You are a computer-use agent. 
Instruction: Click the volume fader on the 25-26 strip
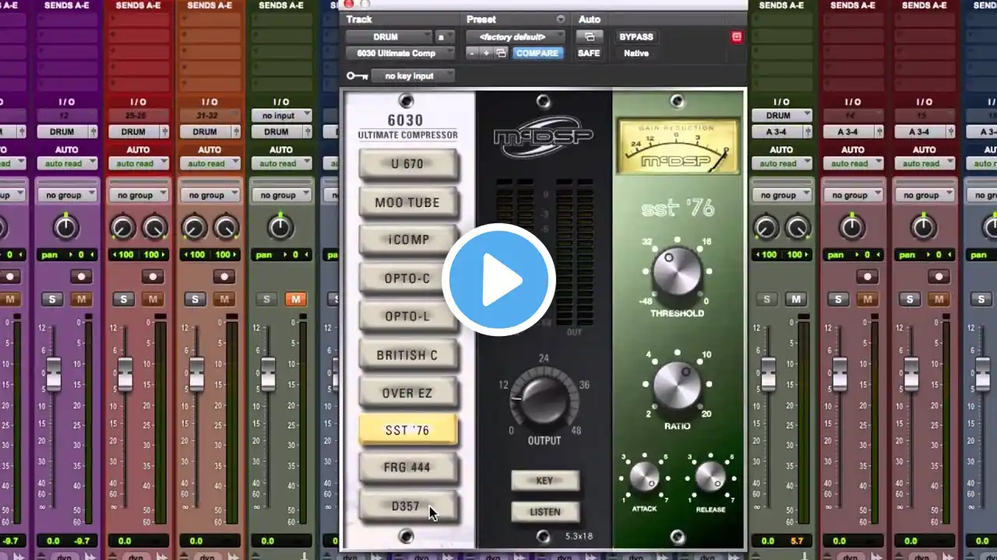pos(125,374)
